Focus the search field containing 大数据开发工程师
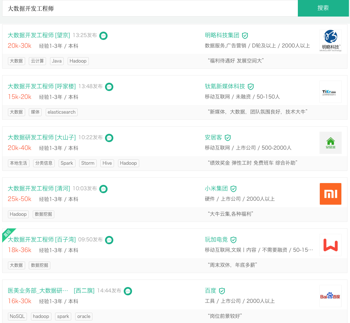The height and width of the screenshot is (323, 350). tap(150, 8)
